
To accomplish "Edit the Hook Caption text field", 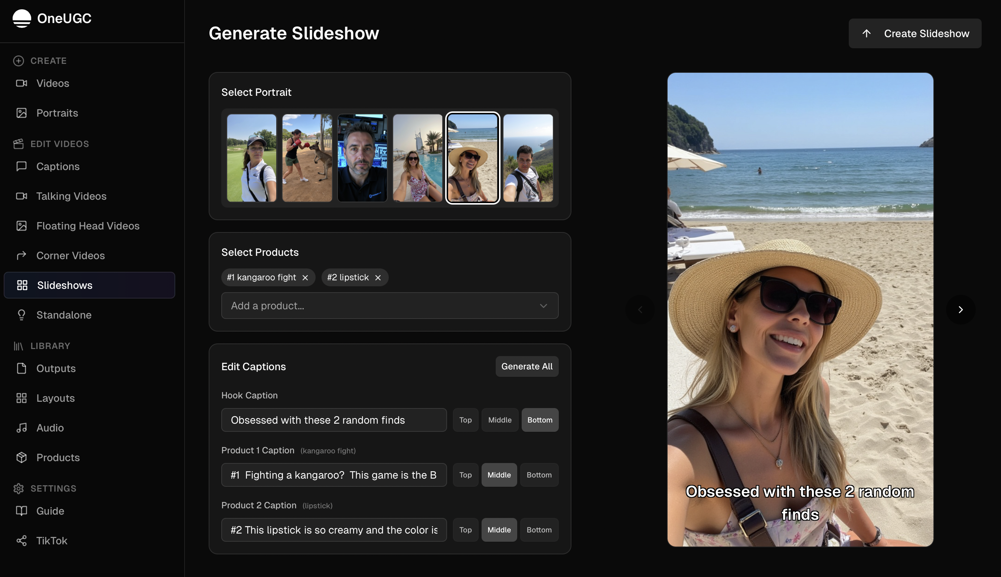I will (x=334, y=420).
